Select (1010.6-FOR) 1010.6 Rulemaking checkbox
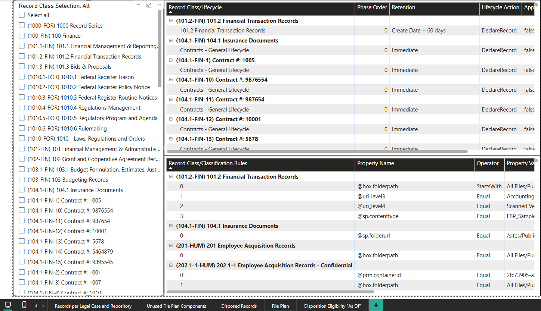 point(22,129)
